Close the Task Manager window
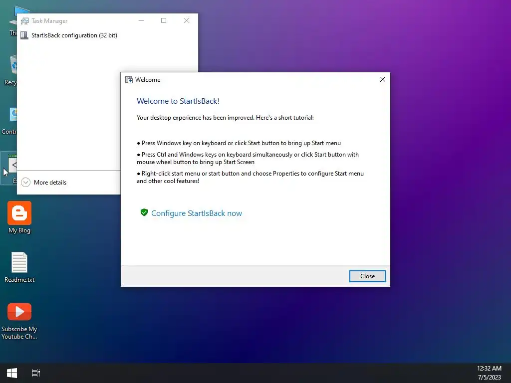The width and height of the screenshot is (511, 383). tap(187, 20)
